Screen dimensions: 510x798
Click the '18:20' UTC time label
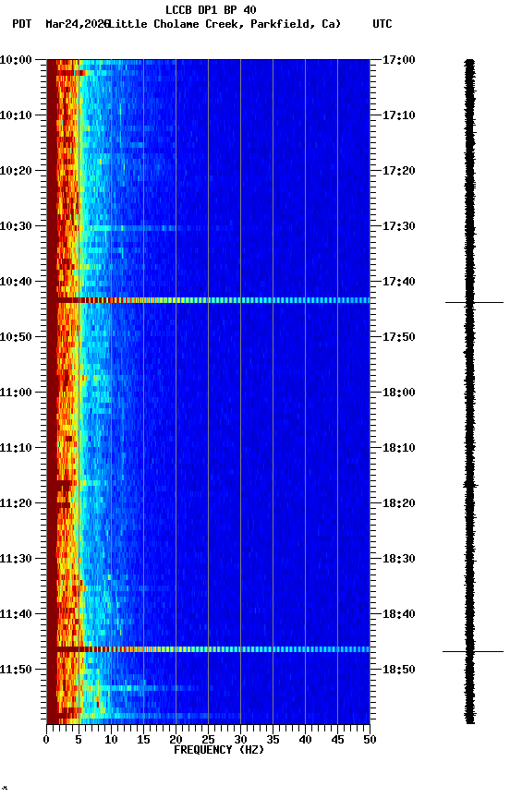(398, 504)
